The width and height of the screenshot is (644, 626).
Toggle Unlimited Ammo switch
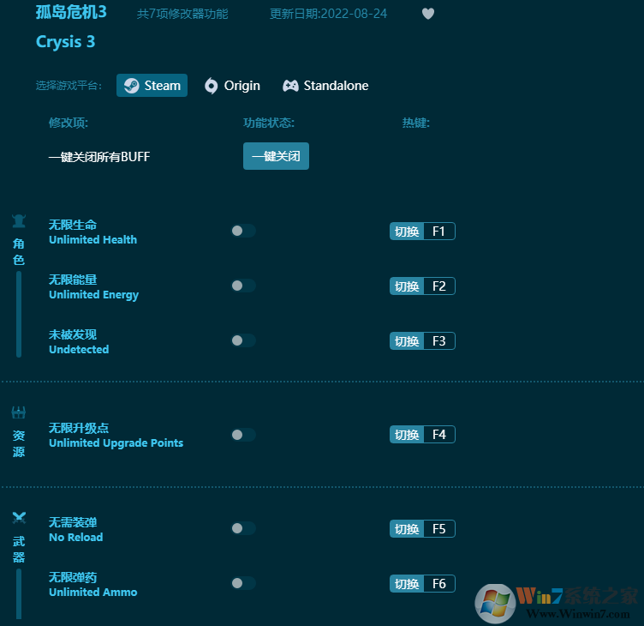click(243, 583)
